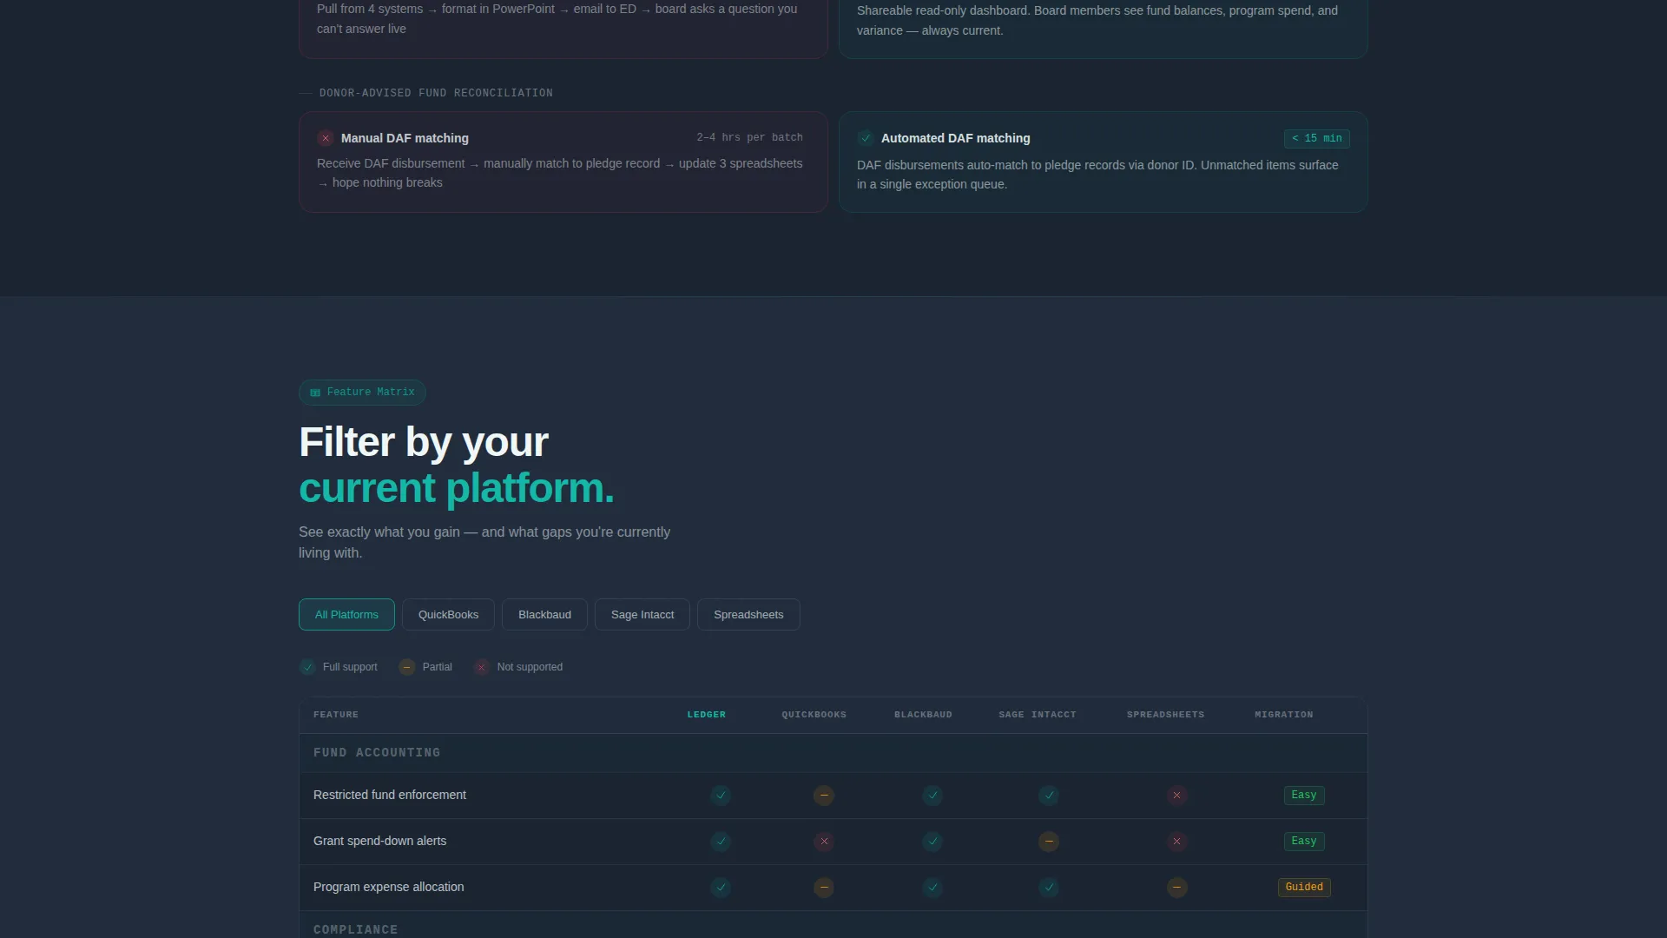This screenshot has height=938, width=1667.
Task: Click the Feature Matrix grid icon
Action: tap(315, 393)
